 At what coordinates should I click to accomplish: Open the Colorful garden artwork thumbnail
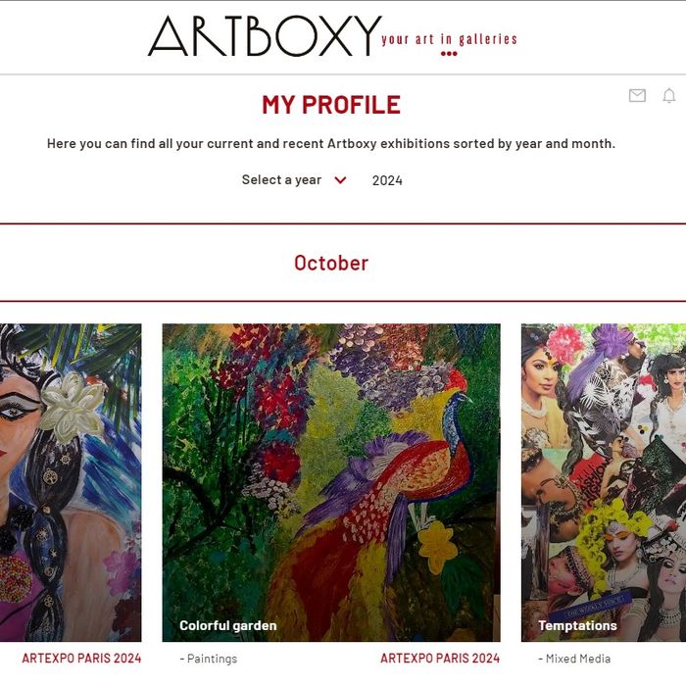point(331,482)
